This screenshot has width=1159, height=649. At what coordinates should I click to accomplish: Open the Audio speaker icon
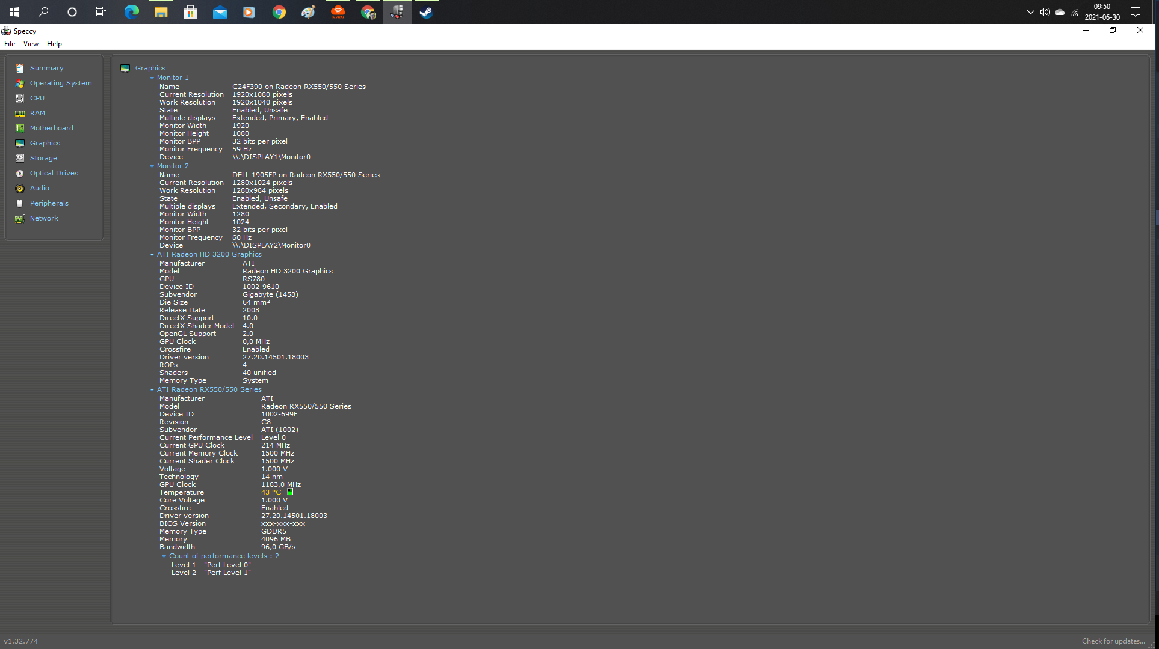pos(20,189)
